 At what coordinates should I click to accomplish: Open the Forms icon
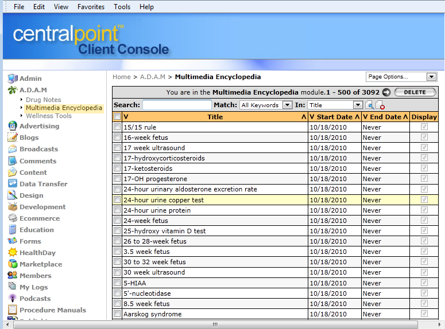[x=13, y=241]
